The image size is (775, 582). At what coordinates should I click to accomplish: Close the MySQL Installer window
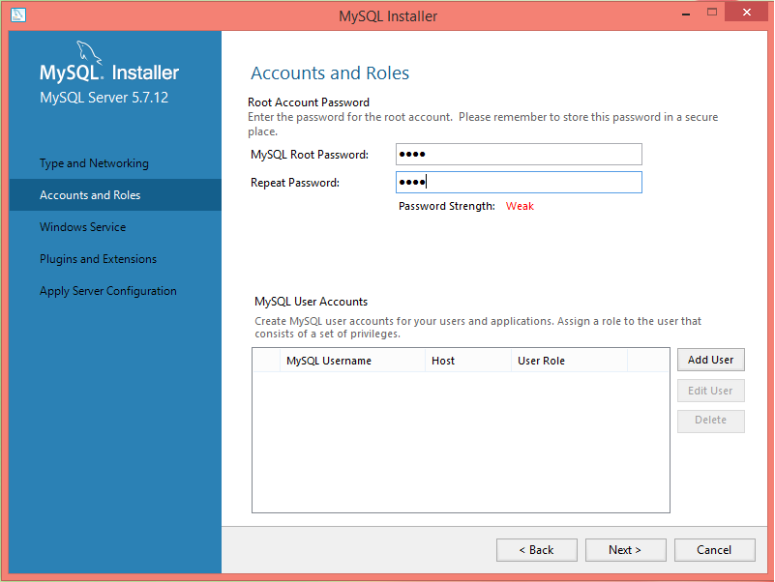coord(748,14)
